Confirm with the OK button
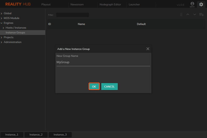The width and height of the screenshot is (207, 138). pos(94,86)
